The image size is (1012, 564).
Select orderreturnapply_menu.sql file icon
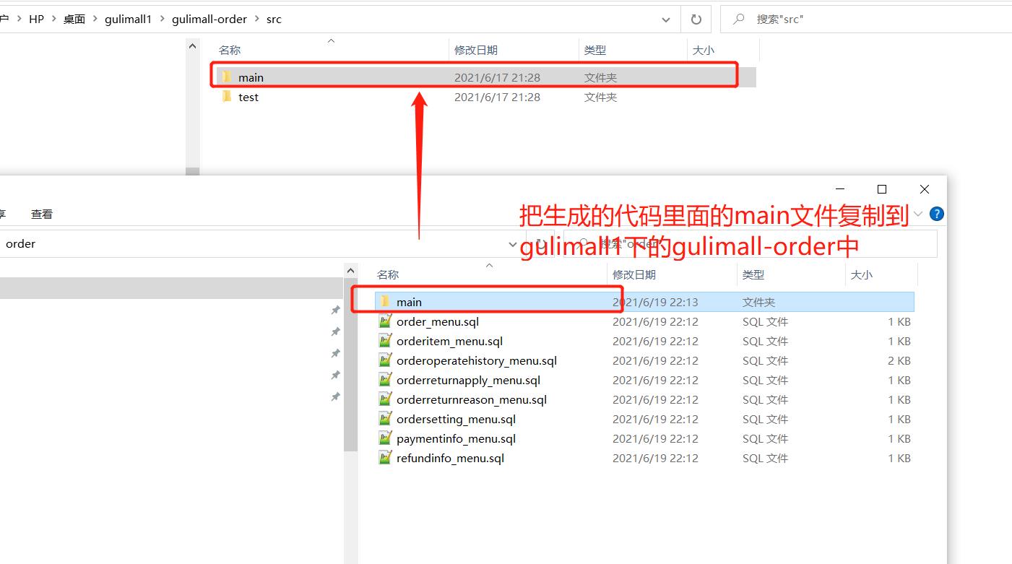[x=385, y=380]
